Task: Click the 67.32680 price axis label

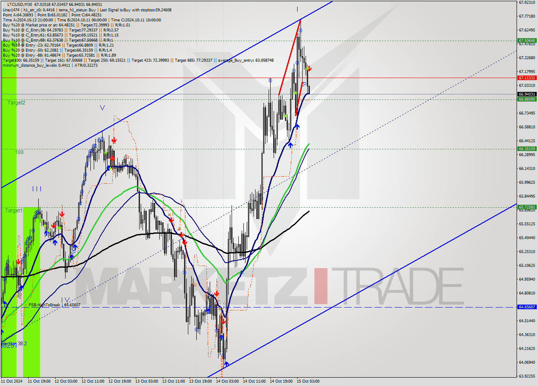Action: [527, 57]
